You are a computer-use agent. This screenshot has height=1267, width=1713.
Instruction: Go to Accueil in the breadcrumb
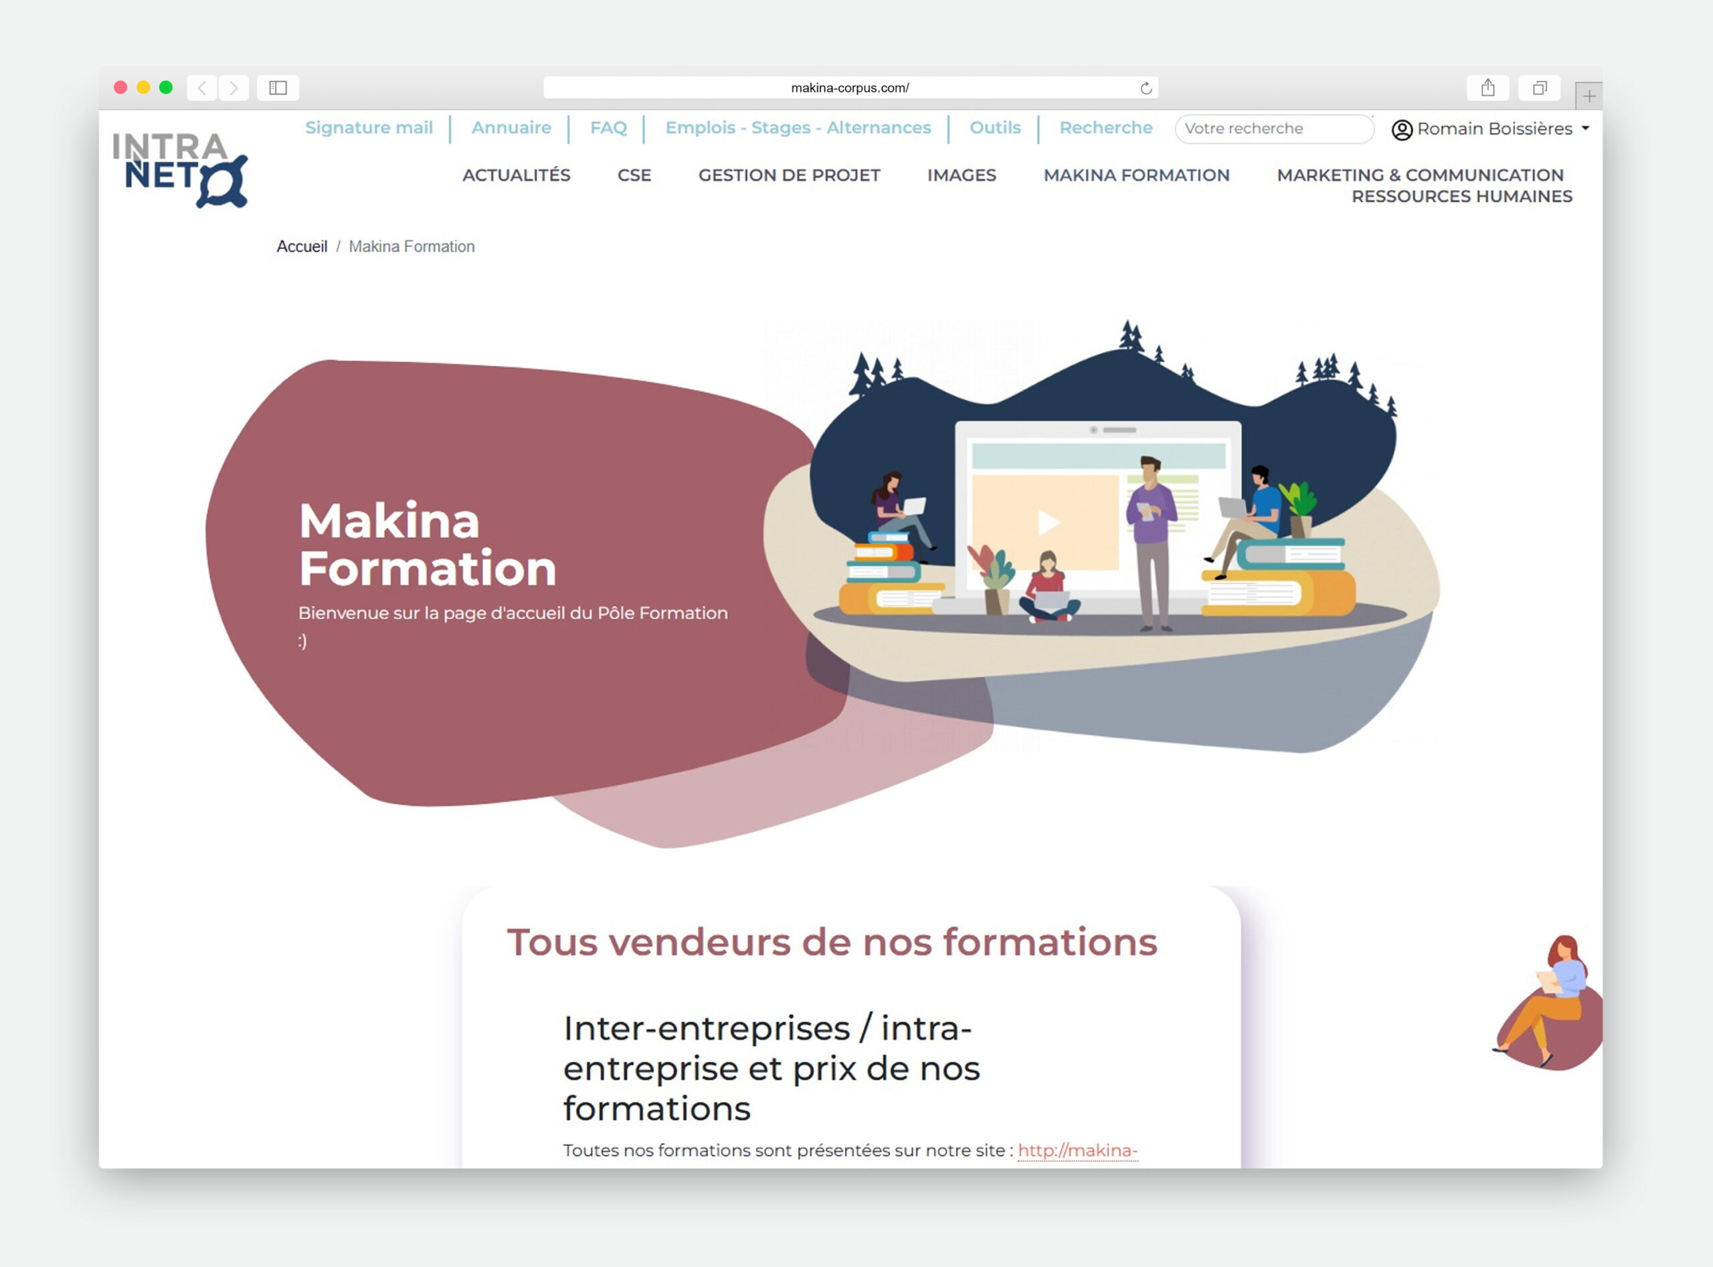(302, 246)
